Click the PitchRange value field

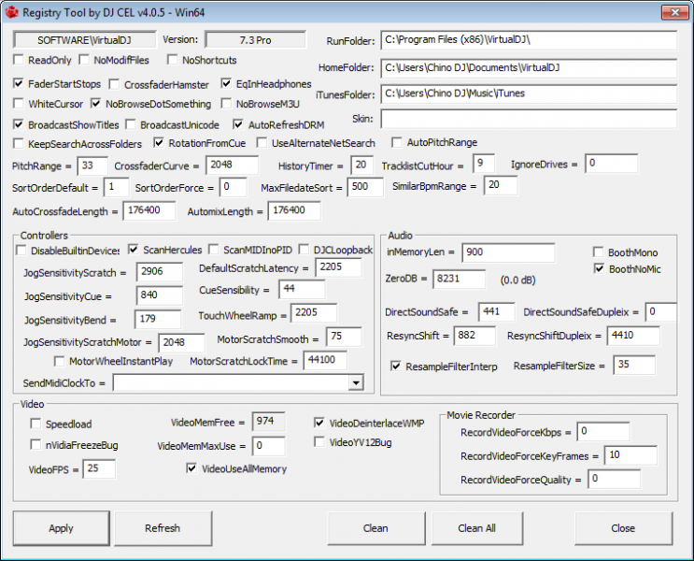[x=92, y=165]
